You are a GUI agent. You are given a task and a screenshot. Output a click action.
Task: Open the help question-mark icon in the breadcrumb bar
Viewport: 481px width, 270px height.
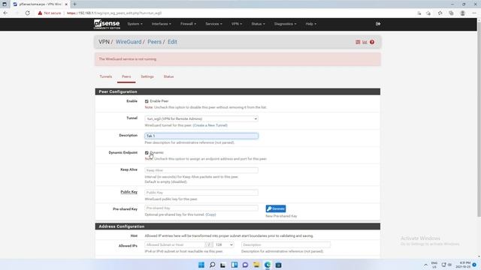[372, 42]
